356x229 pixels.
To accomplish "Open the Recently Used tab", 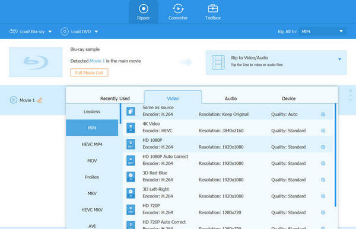I will 115,98.
